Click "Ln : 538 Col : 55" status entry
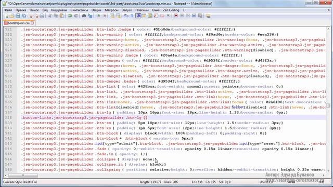This screenshot has width=333, height=187. pos(204,182)
